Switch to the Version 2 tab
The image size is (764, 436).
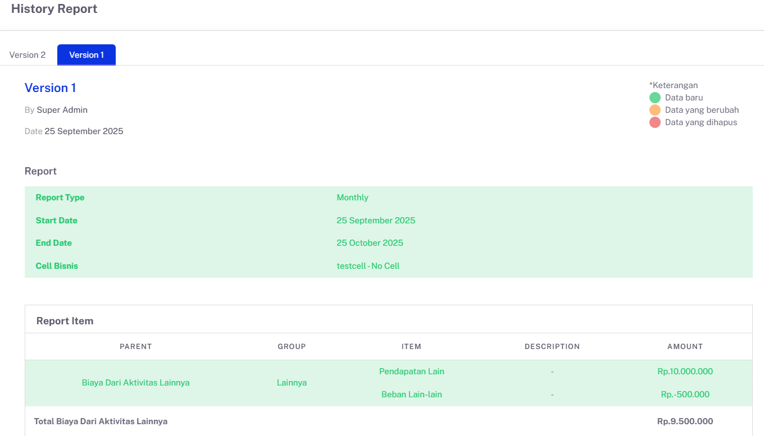coord(28,55)
